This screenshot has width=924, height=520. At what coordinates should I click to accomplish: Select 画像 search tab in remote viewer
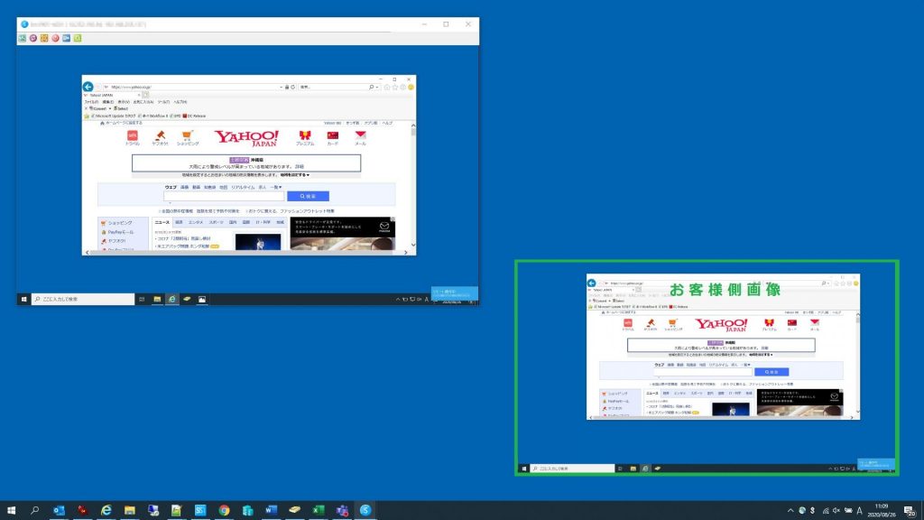click(x=184, y=188)
